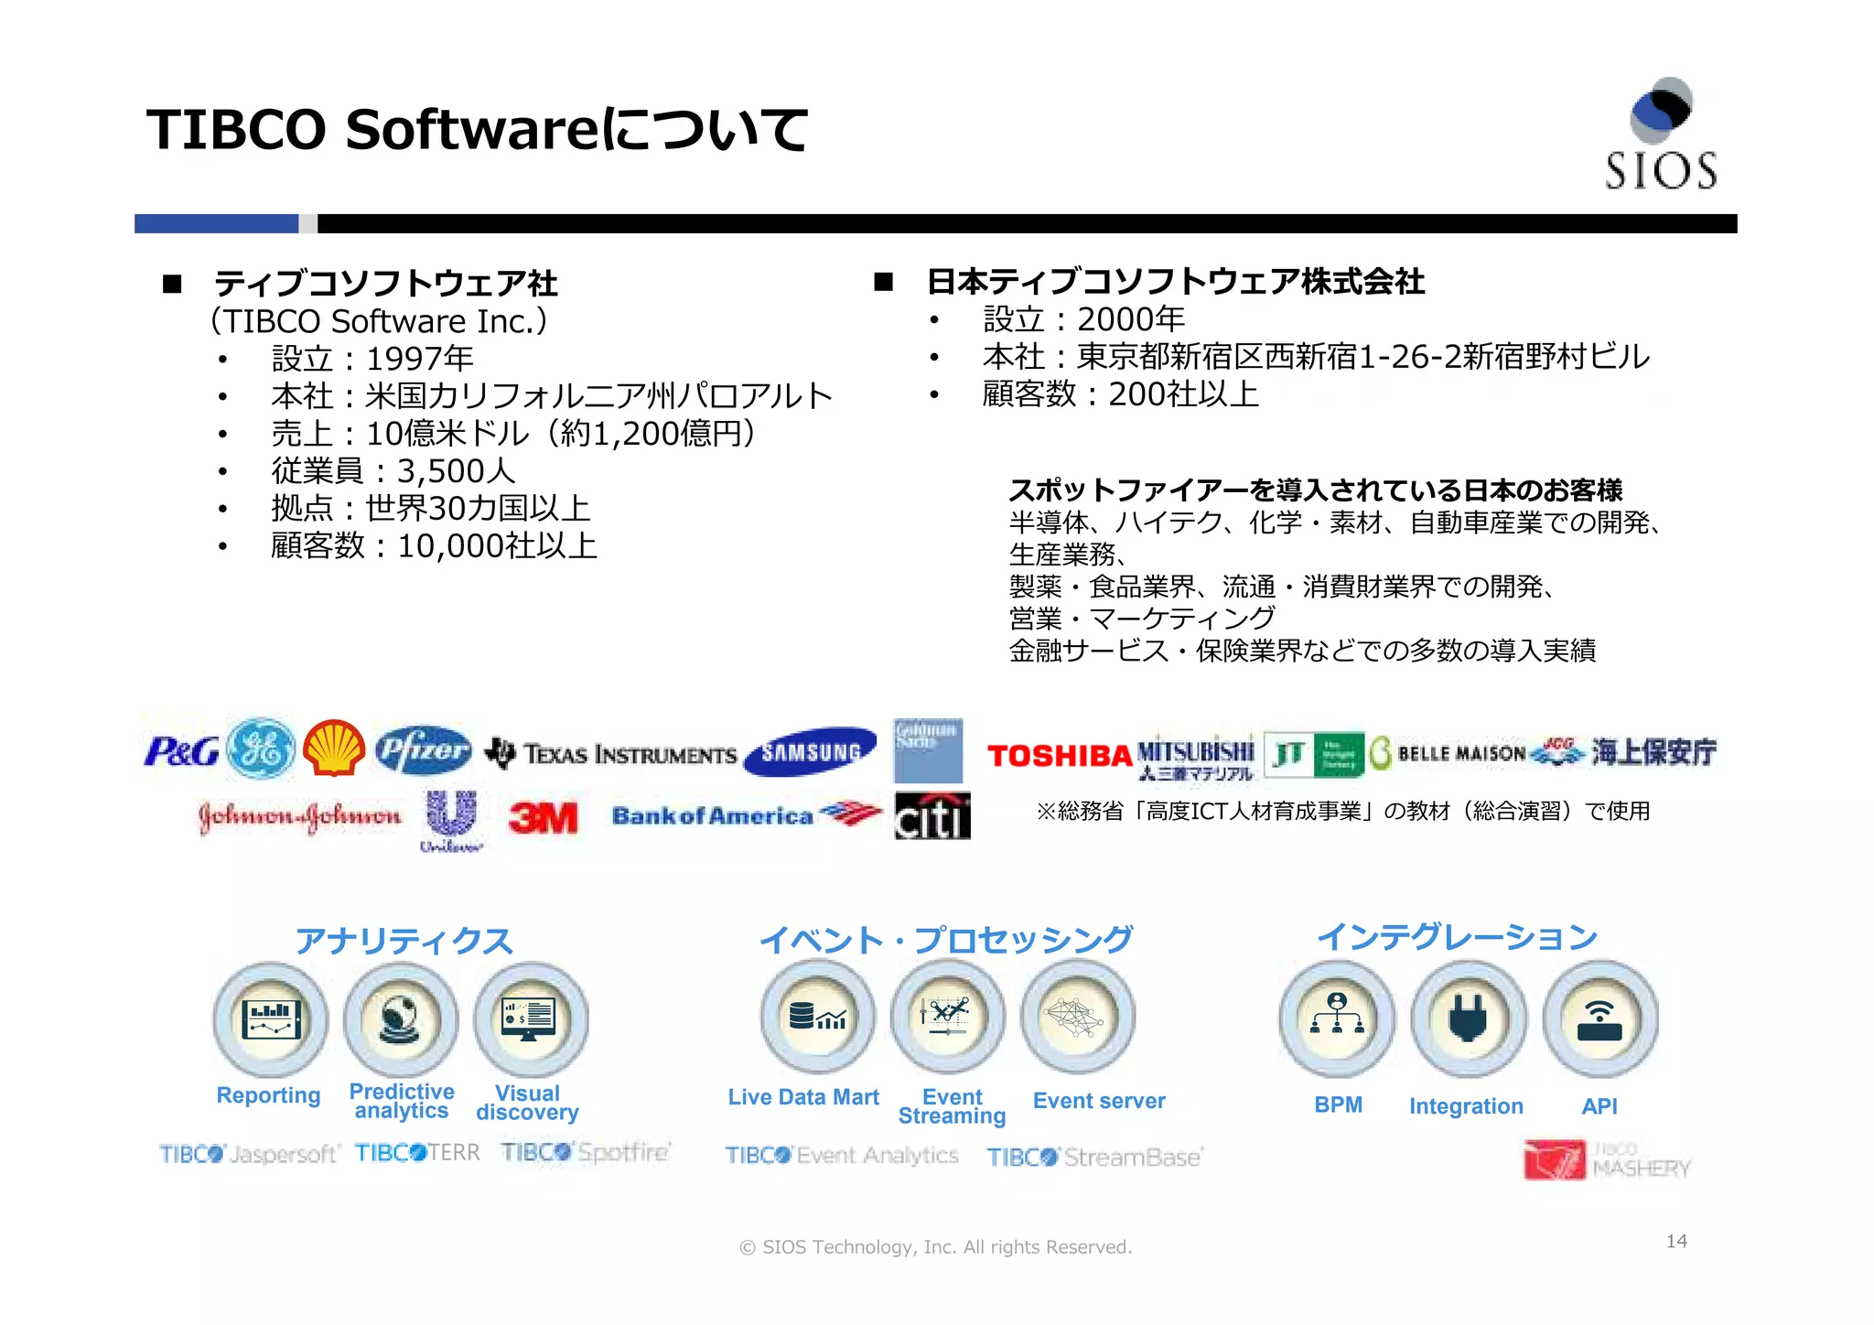Image resolution: width=1874 pixels, height=1325 pixels.
Task: Click the 日本ティブコソフトウェア株式会社 heading
Action: point(1176,282)
